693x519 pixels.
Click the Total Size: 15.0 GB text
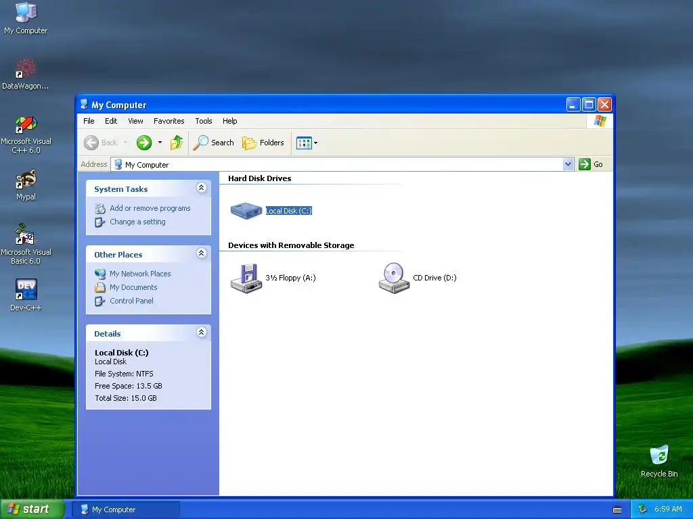[125, 398]
